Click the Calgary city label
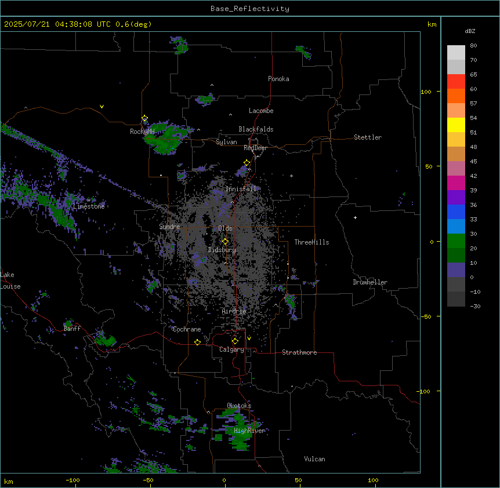 [x=231, y=349]
